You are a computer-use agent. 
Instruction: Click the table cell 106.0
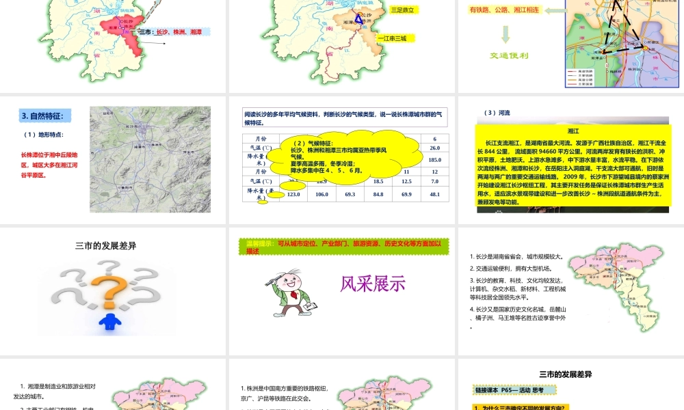click(322, 194)
